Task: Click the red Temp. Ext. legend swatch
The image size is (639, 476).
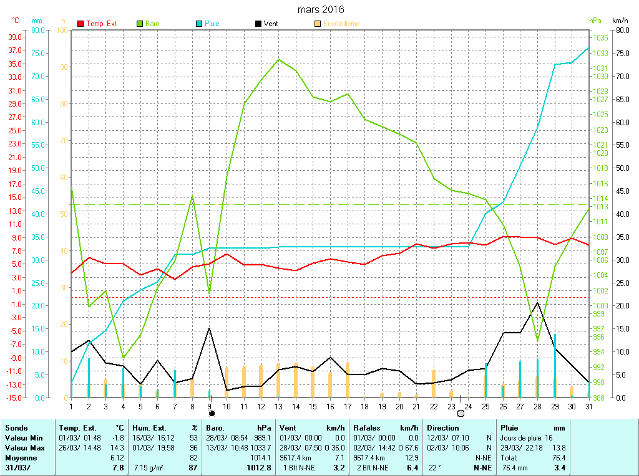Action: 80,24
